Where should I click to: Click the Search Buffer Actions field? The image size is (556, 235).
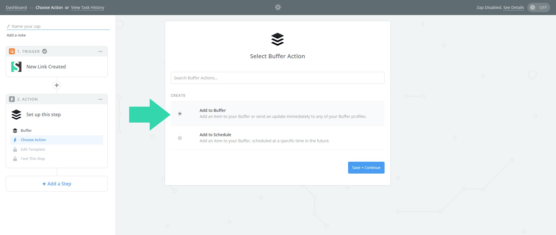point(277,78)
